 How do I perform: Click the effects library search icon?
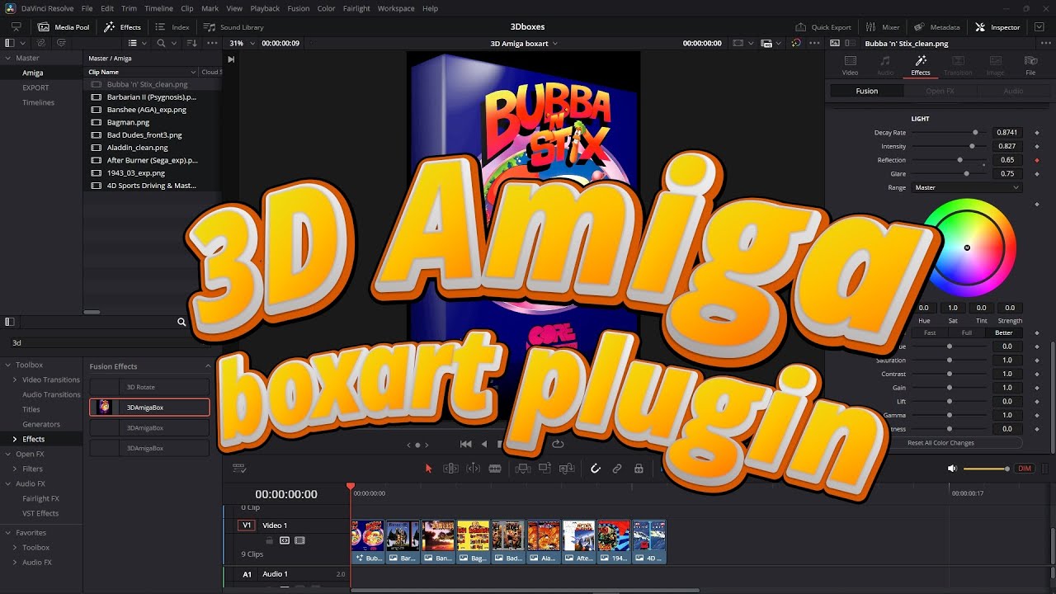(181, 322)
